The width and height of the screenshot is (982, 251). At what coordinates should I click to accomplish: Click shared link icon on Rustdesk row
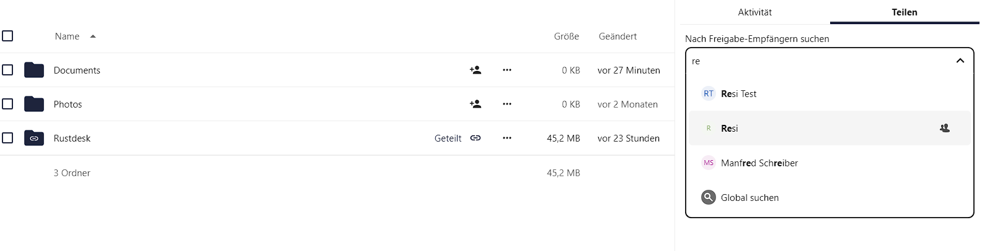(x=476, y=138)
